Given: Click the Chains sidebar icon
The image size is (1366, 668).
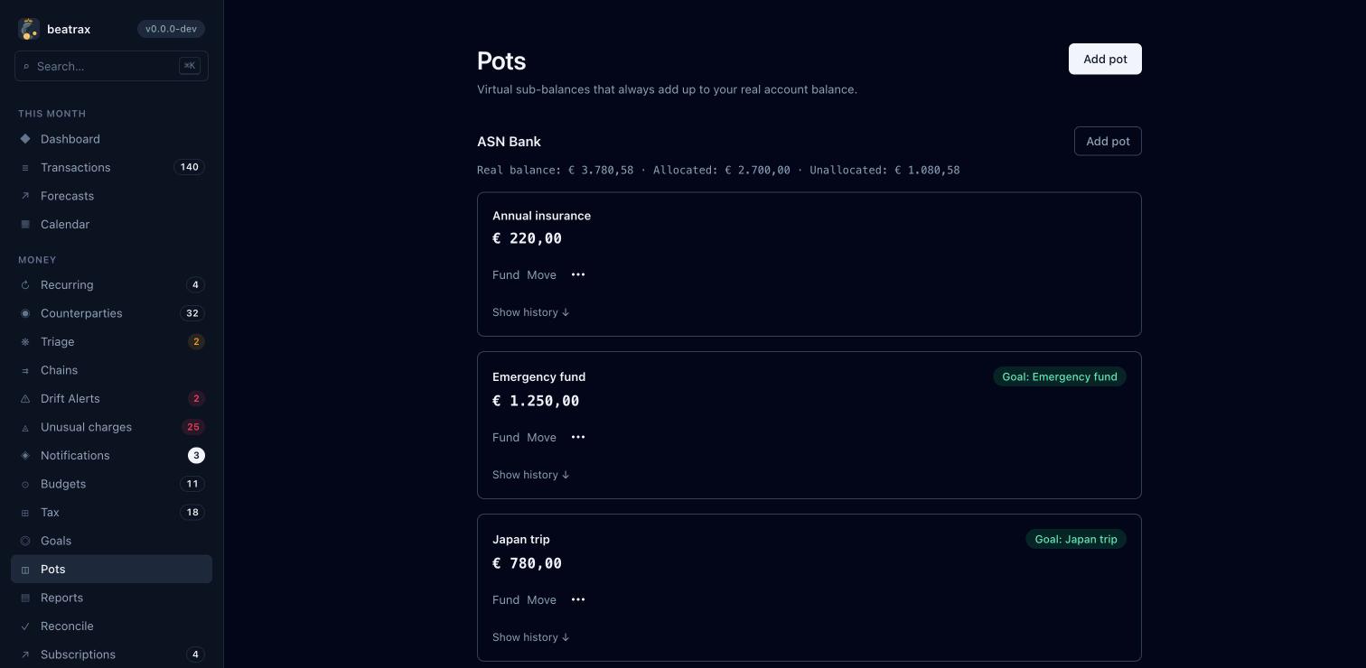Looking at the screenshot, I should [25, 370].
